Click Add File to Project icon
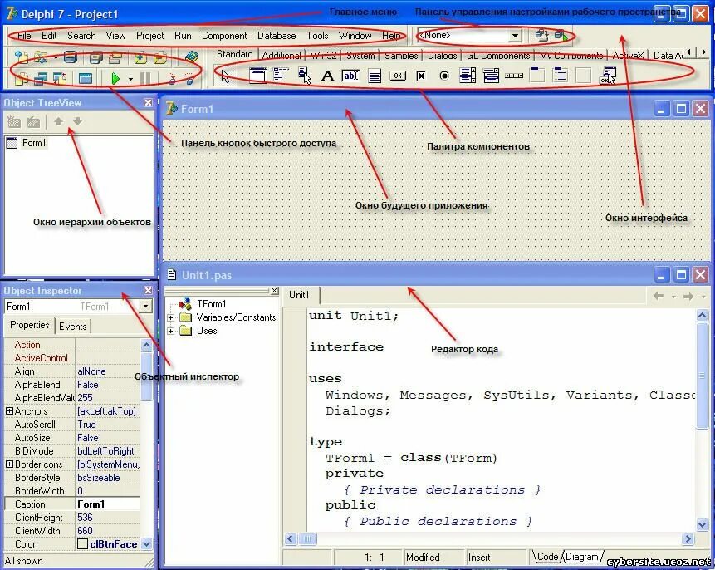 (x=140, y=57)
